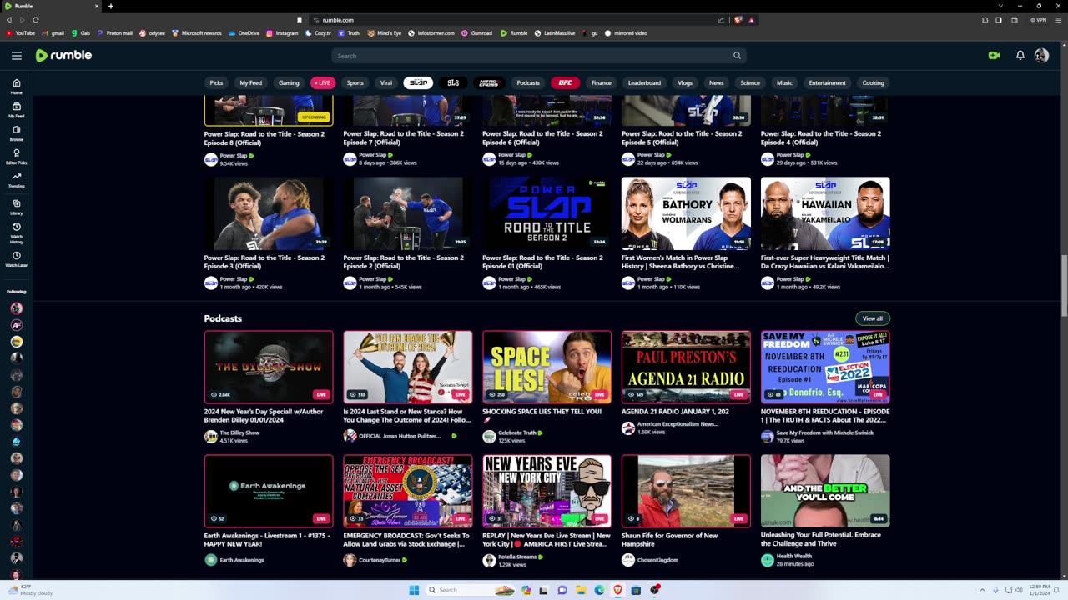Click the browser back arrow

[10, 20]
